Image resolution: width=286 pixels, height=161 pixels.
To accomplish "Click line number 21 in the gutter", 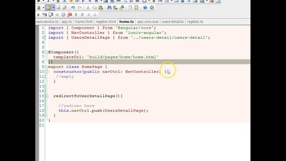I will pos(42,125).
